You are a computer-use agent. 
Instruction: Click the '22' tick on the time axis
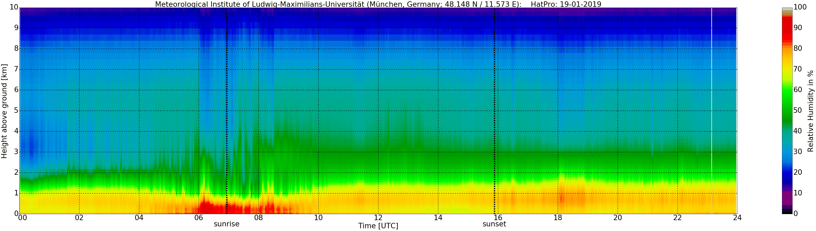tap(677, 218)
